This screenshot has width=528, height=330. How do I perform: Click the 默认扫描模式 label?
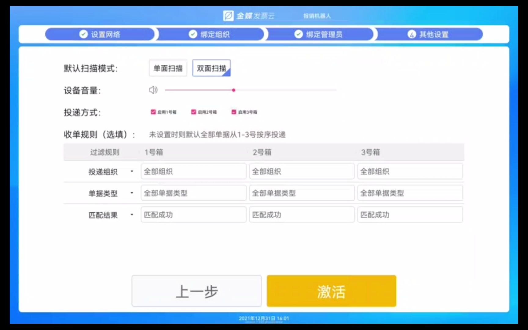pyautogui.click(x=90, y=68)
